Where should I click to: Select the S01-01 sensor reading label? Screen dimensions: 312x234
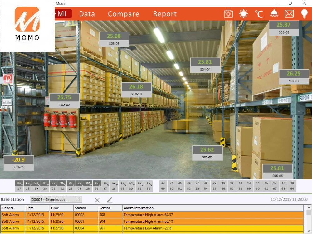click(19, 163)
